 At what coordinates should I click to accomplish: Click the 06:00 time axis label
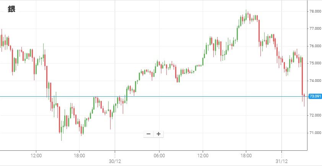(x=159, y=155)
